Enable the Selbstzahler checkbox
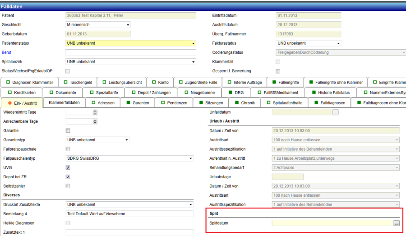The height and width of the screenshot is (236, 406). coord(68,186)
